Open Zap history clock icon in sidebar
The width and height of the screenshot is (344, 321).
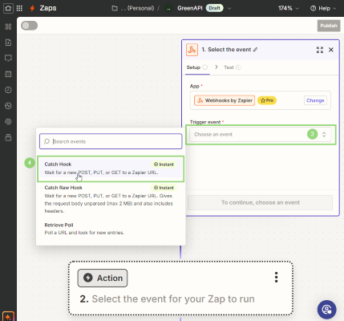[8, 90]
